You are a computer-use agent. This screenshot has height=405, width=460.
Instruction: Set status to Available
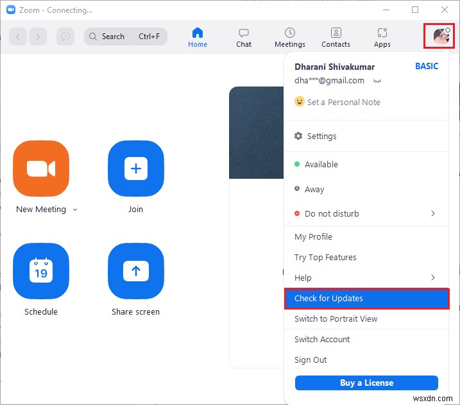click(367, 165)
